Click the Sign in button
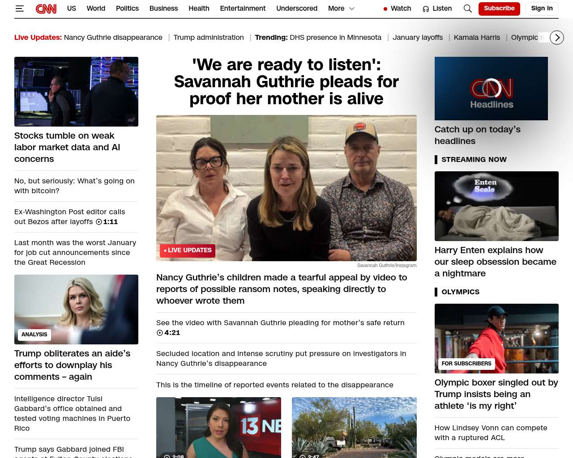Image resolution: width=573 pixels, height=458 pixels. pyautogui.click(x=542, y=8)
